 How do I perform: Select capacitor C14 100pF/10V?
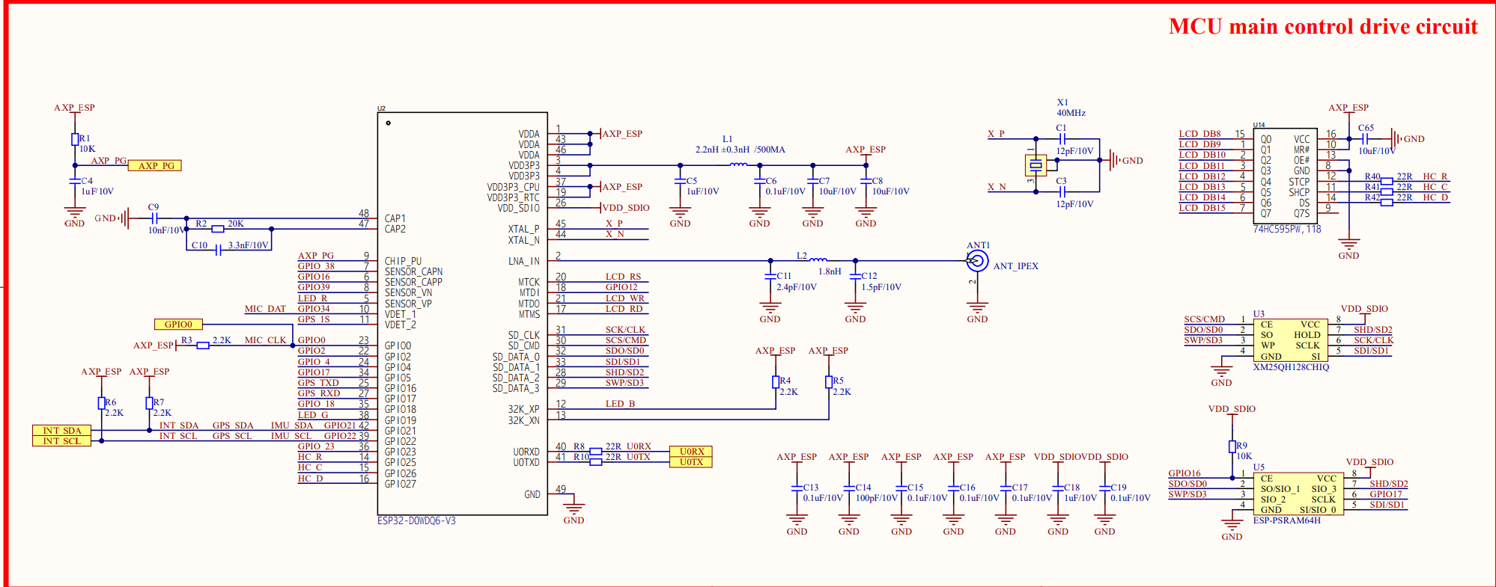click(849, 488)
